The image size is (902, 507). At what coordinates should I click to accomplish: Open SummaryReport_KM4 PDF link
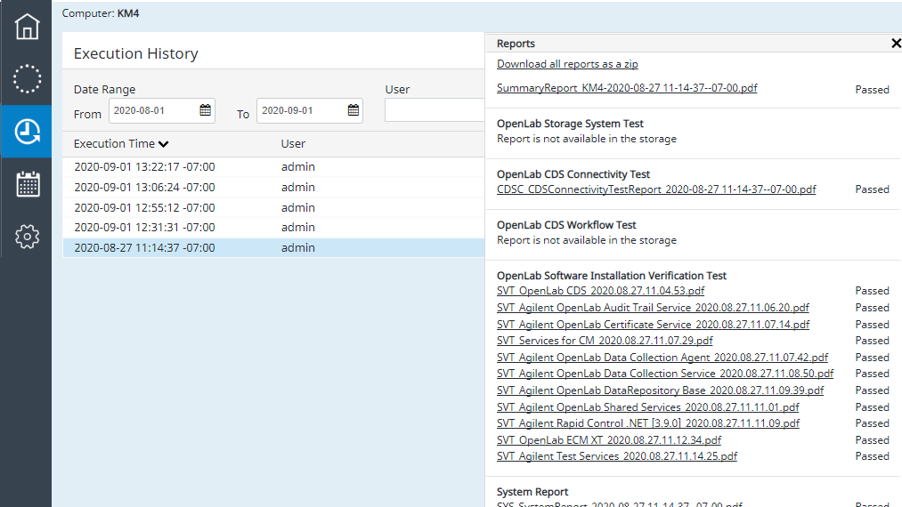pos(627,88)
